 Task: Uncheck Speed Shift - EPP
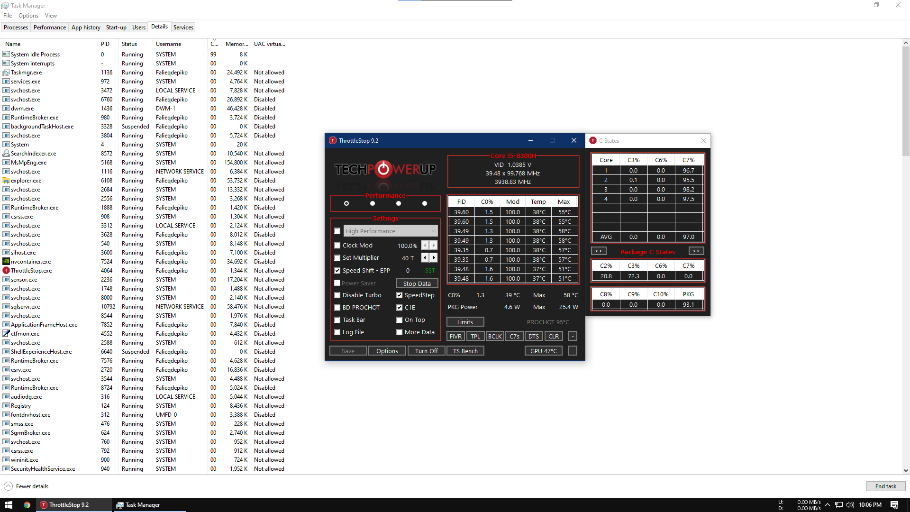(x=337, y=271)
